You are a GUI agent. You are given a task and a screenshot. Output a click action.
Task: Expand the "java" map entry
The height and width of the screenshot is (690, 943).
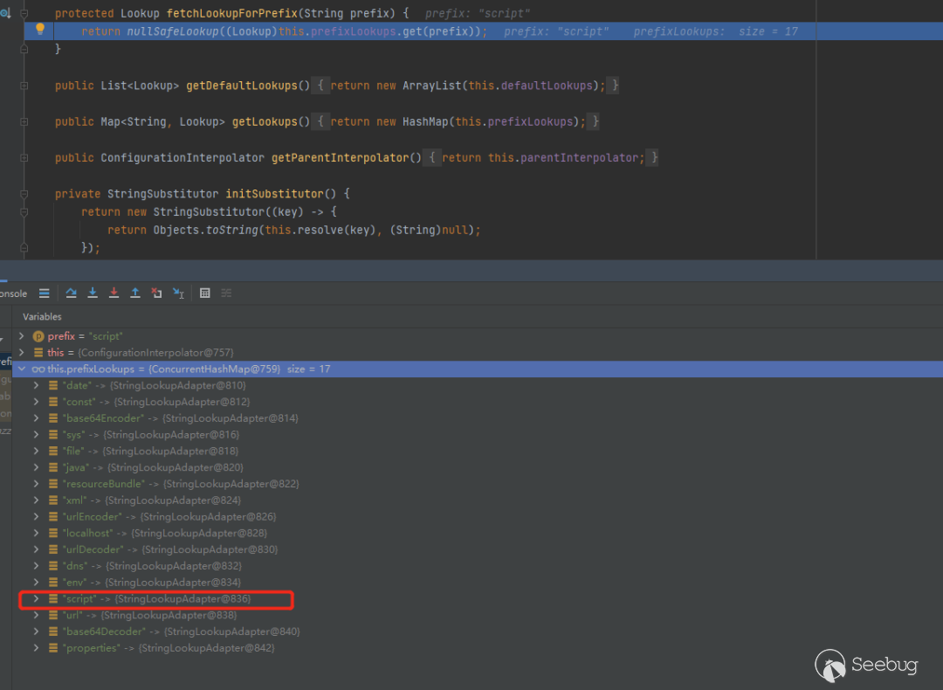[x=36, y=467]
